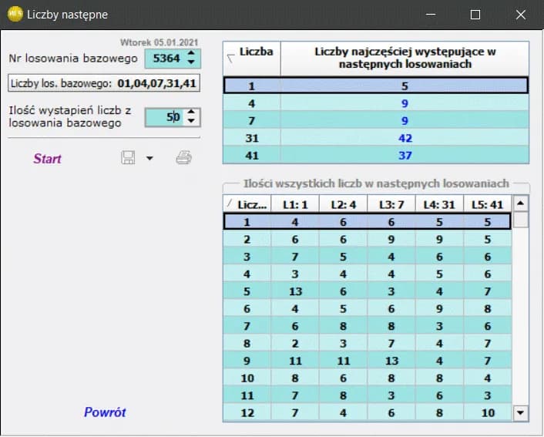The width and height of the screenshot is (544, 437).
Task: Open the save options dropdown arrow
Action: pos(149,159)
